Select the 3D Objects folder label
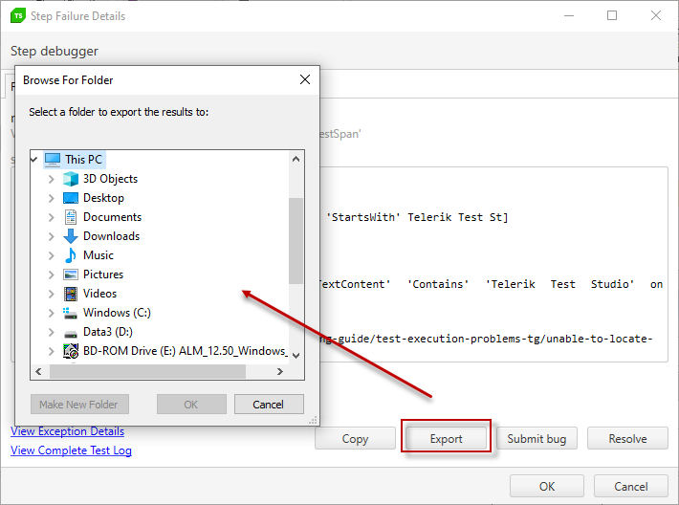The height and width of the screenshot is (505, 679). (110, 179)
